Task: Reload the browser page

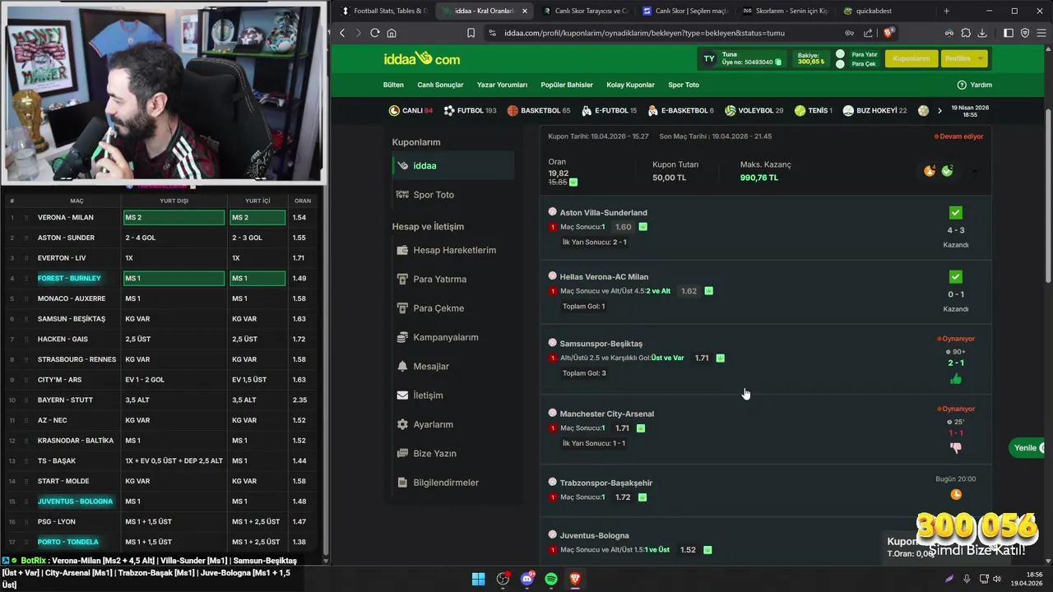Action: coord(375,33)
